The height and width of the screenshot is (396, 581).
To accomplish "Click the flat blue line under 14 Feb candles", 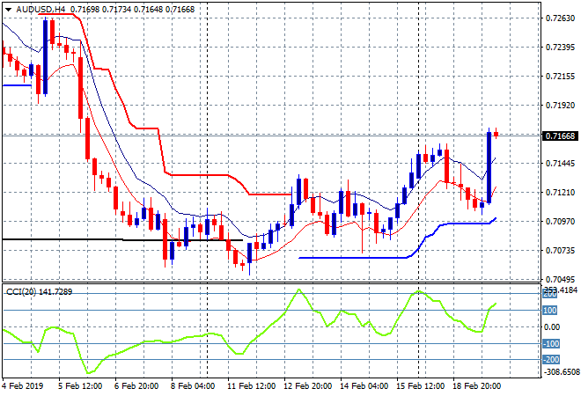I will click(x=352, y=257).
